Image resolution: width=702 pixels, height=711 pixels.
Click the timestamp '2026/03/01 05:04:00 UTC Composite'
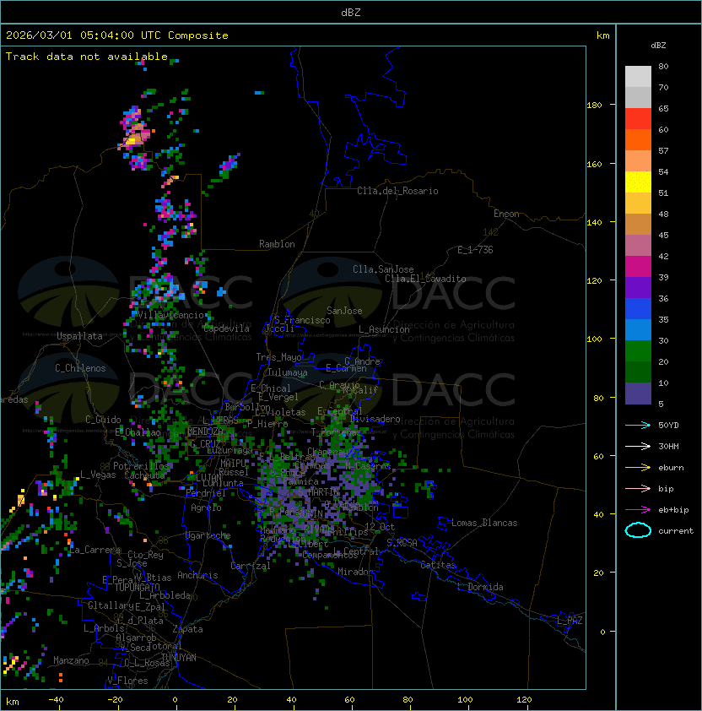tap(117, 35)
